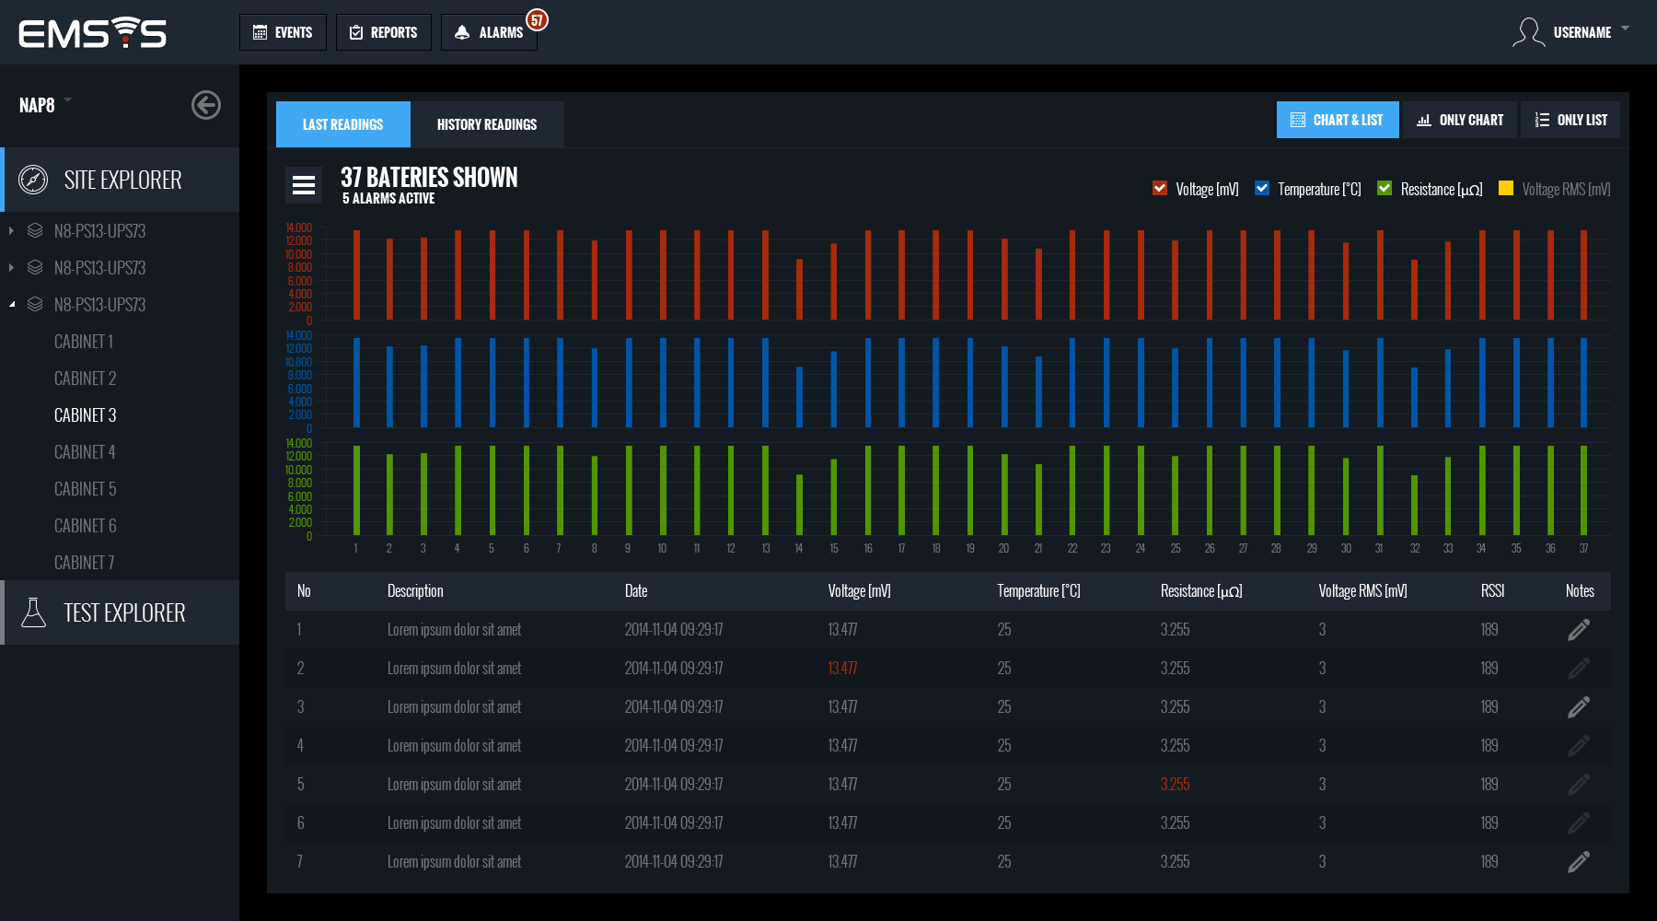Sort by the Resistance [µΩ] column header

(1201, 591)
